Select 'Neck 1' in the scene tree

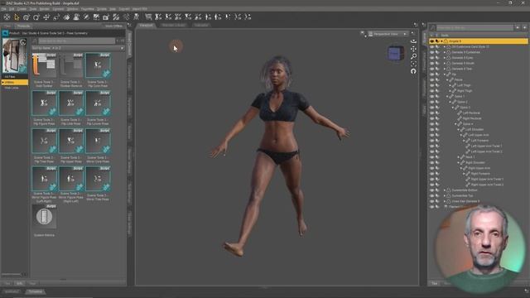(x=470, y=157)
